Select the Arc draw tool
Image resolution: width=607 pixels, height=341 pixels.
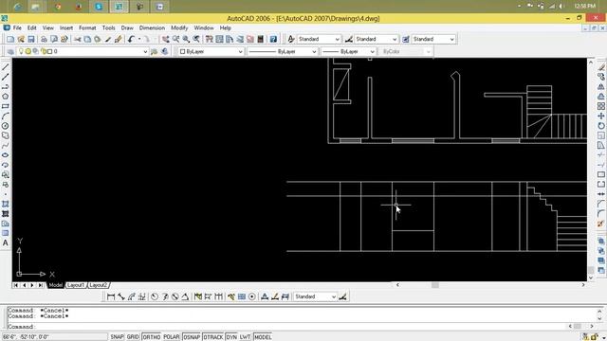tap(6, 116)
